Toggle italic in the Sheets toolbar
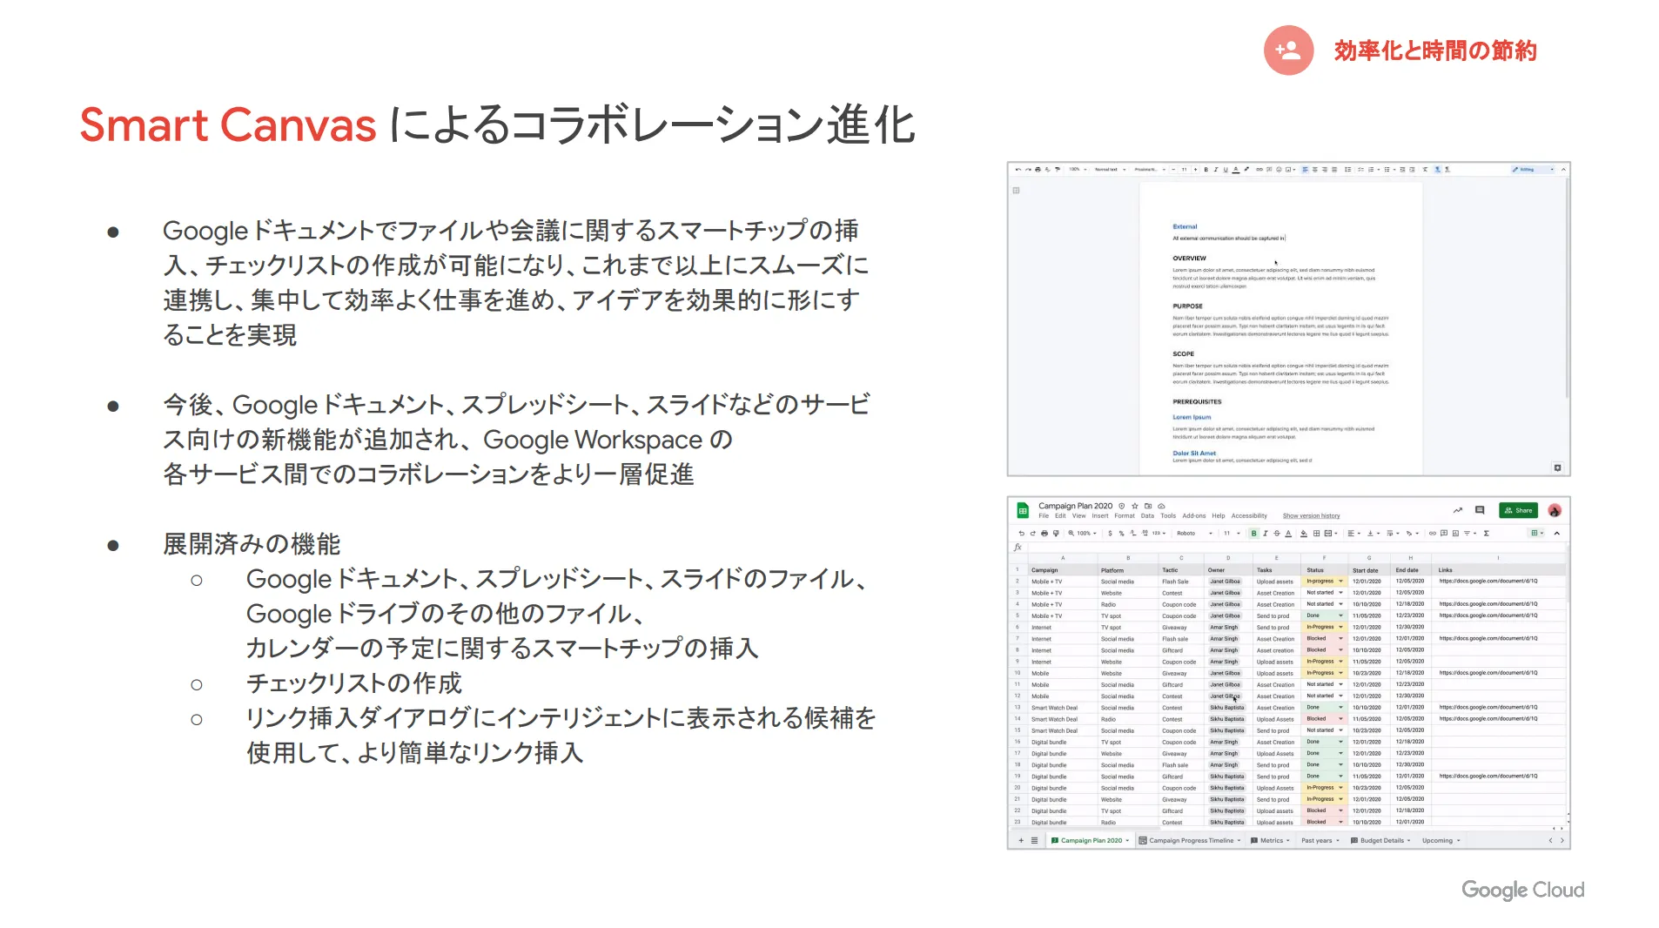Image resolution: width=1659 pixels, height=928 pixels. [1265, 533]
